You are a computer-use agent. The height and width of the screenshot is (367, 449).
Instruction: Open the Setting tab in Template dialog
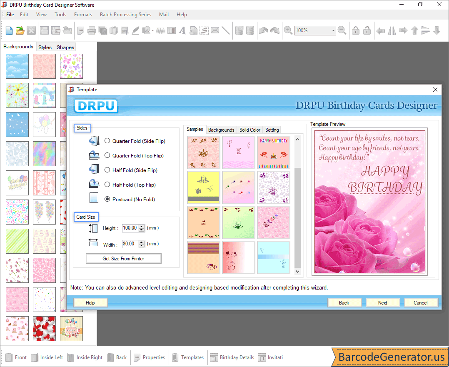(x=272, y=130)
